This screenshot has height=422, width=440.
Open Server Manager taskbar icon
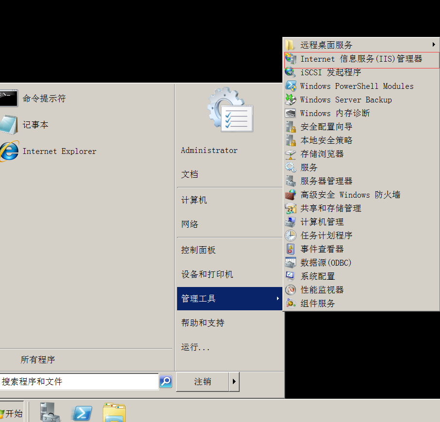tap(49, 412)
